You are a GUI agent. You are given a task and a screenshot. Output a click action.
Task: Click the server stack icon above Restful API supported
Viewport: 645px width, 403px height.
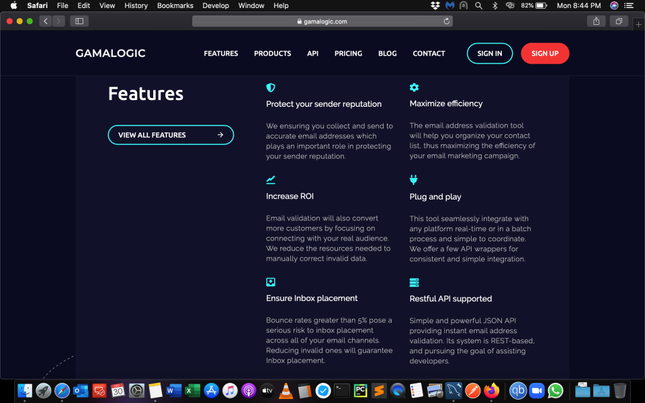[x=414, y=282]
